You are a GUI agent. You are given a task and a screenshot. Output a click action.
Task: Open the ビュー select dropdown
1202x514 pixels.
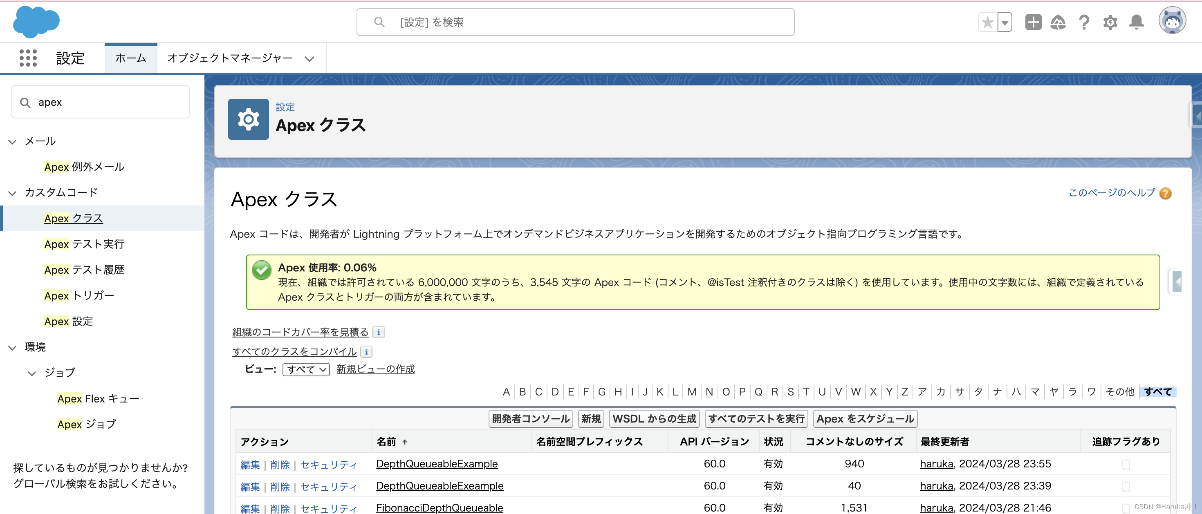[x=306, y=369]
